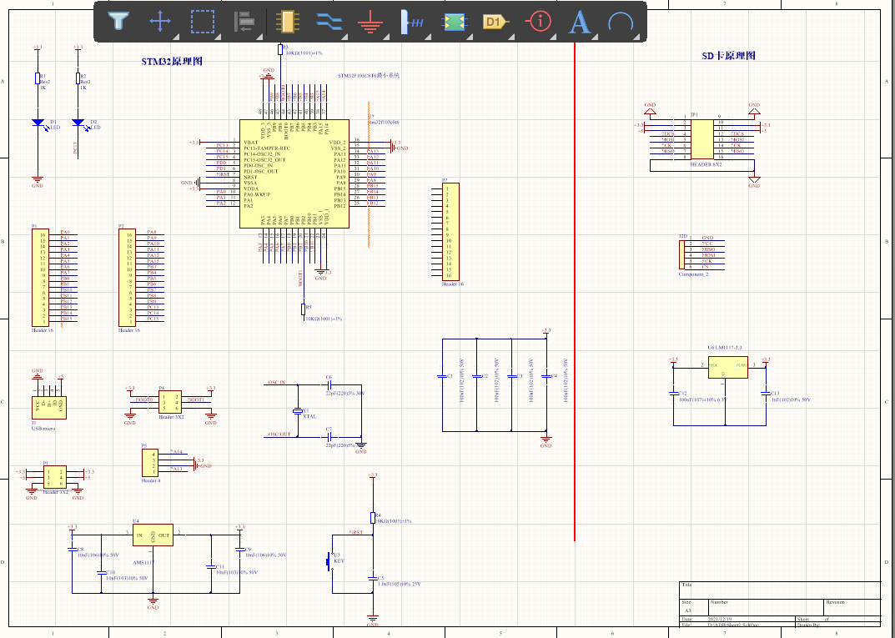
Task: Select the P5 Header 4 component
Action: coord(150,463)
